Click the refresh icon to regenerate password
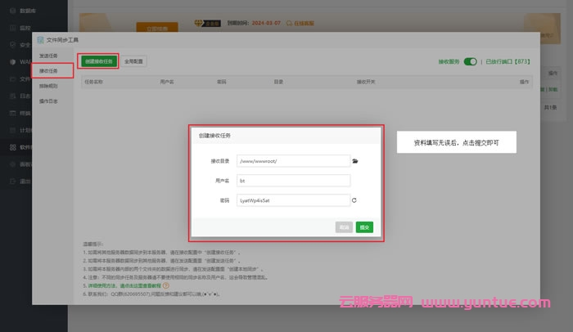The image size is (573, 332). click(x=354, y=200)
